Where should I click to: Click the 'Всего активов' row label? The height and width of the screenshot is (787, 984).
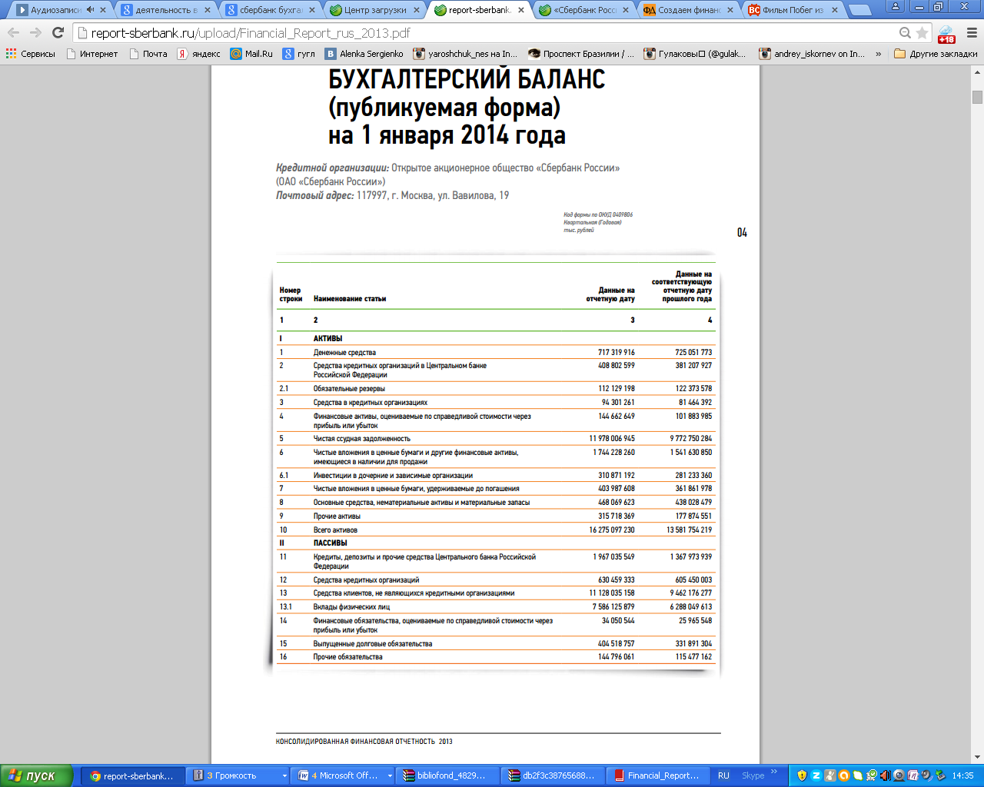click(x=335, y=530)
